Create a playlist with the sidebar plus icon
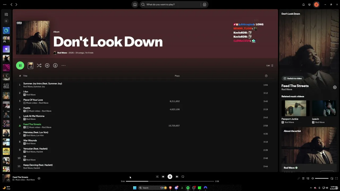This screenshot has height=191, width=340. (6, 21)
